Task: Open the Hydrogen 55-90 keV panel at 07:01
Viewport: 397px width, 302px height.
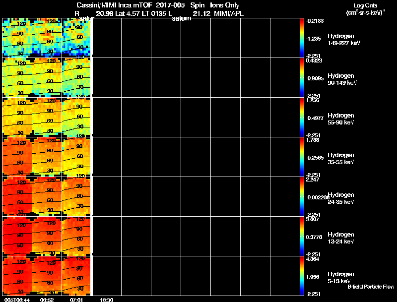Action: point(76,117)
